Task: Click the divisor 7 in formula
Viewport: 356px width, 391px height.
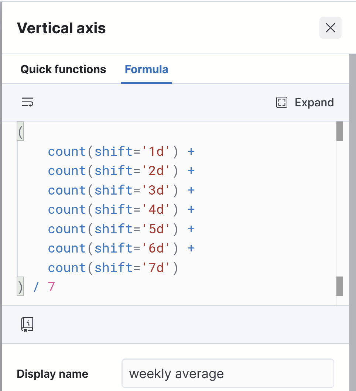Action: coord(51,287)
